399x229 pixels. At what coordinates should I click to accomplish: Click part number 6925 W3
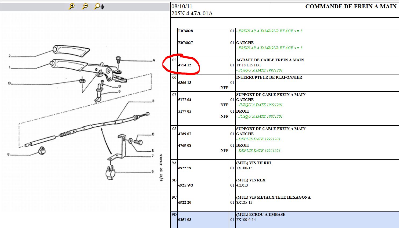pyautogui.click(x=185, y=185)
